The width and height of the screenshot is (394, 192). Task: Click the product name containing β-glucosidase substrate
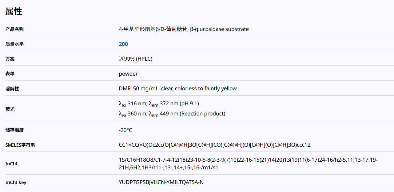click(184, 29)
